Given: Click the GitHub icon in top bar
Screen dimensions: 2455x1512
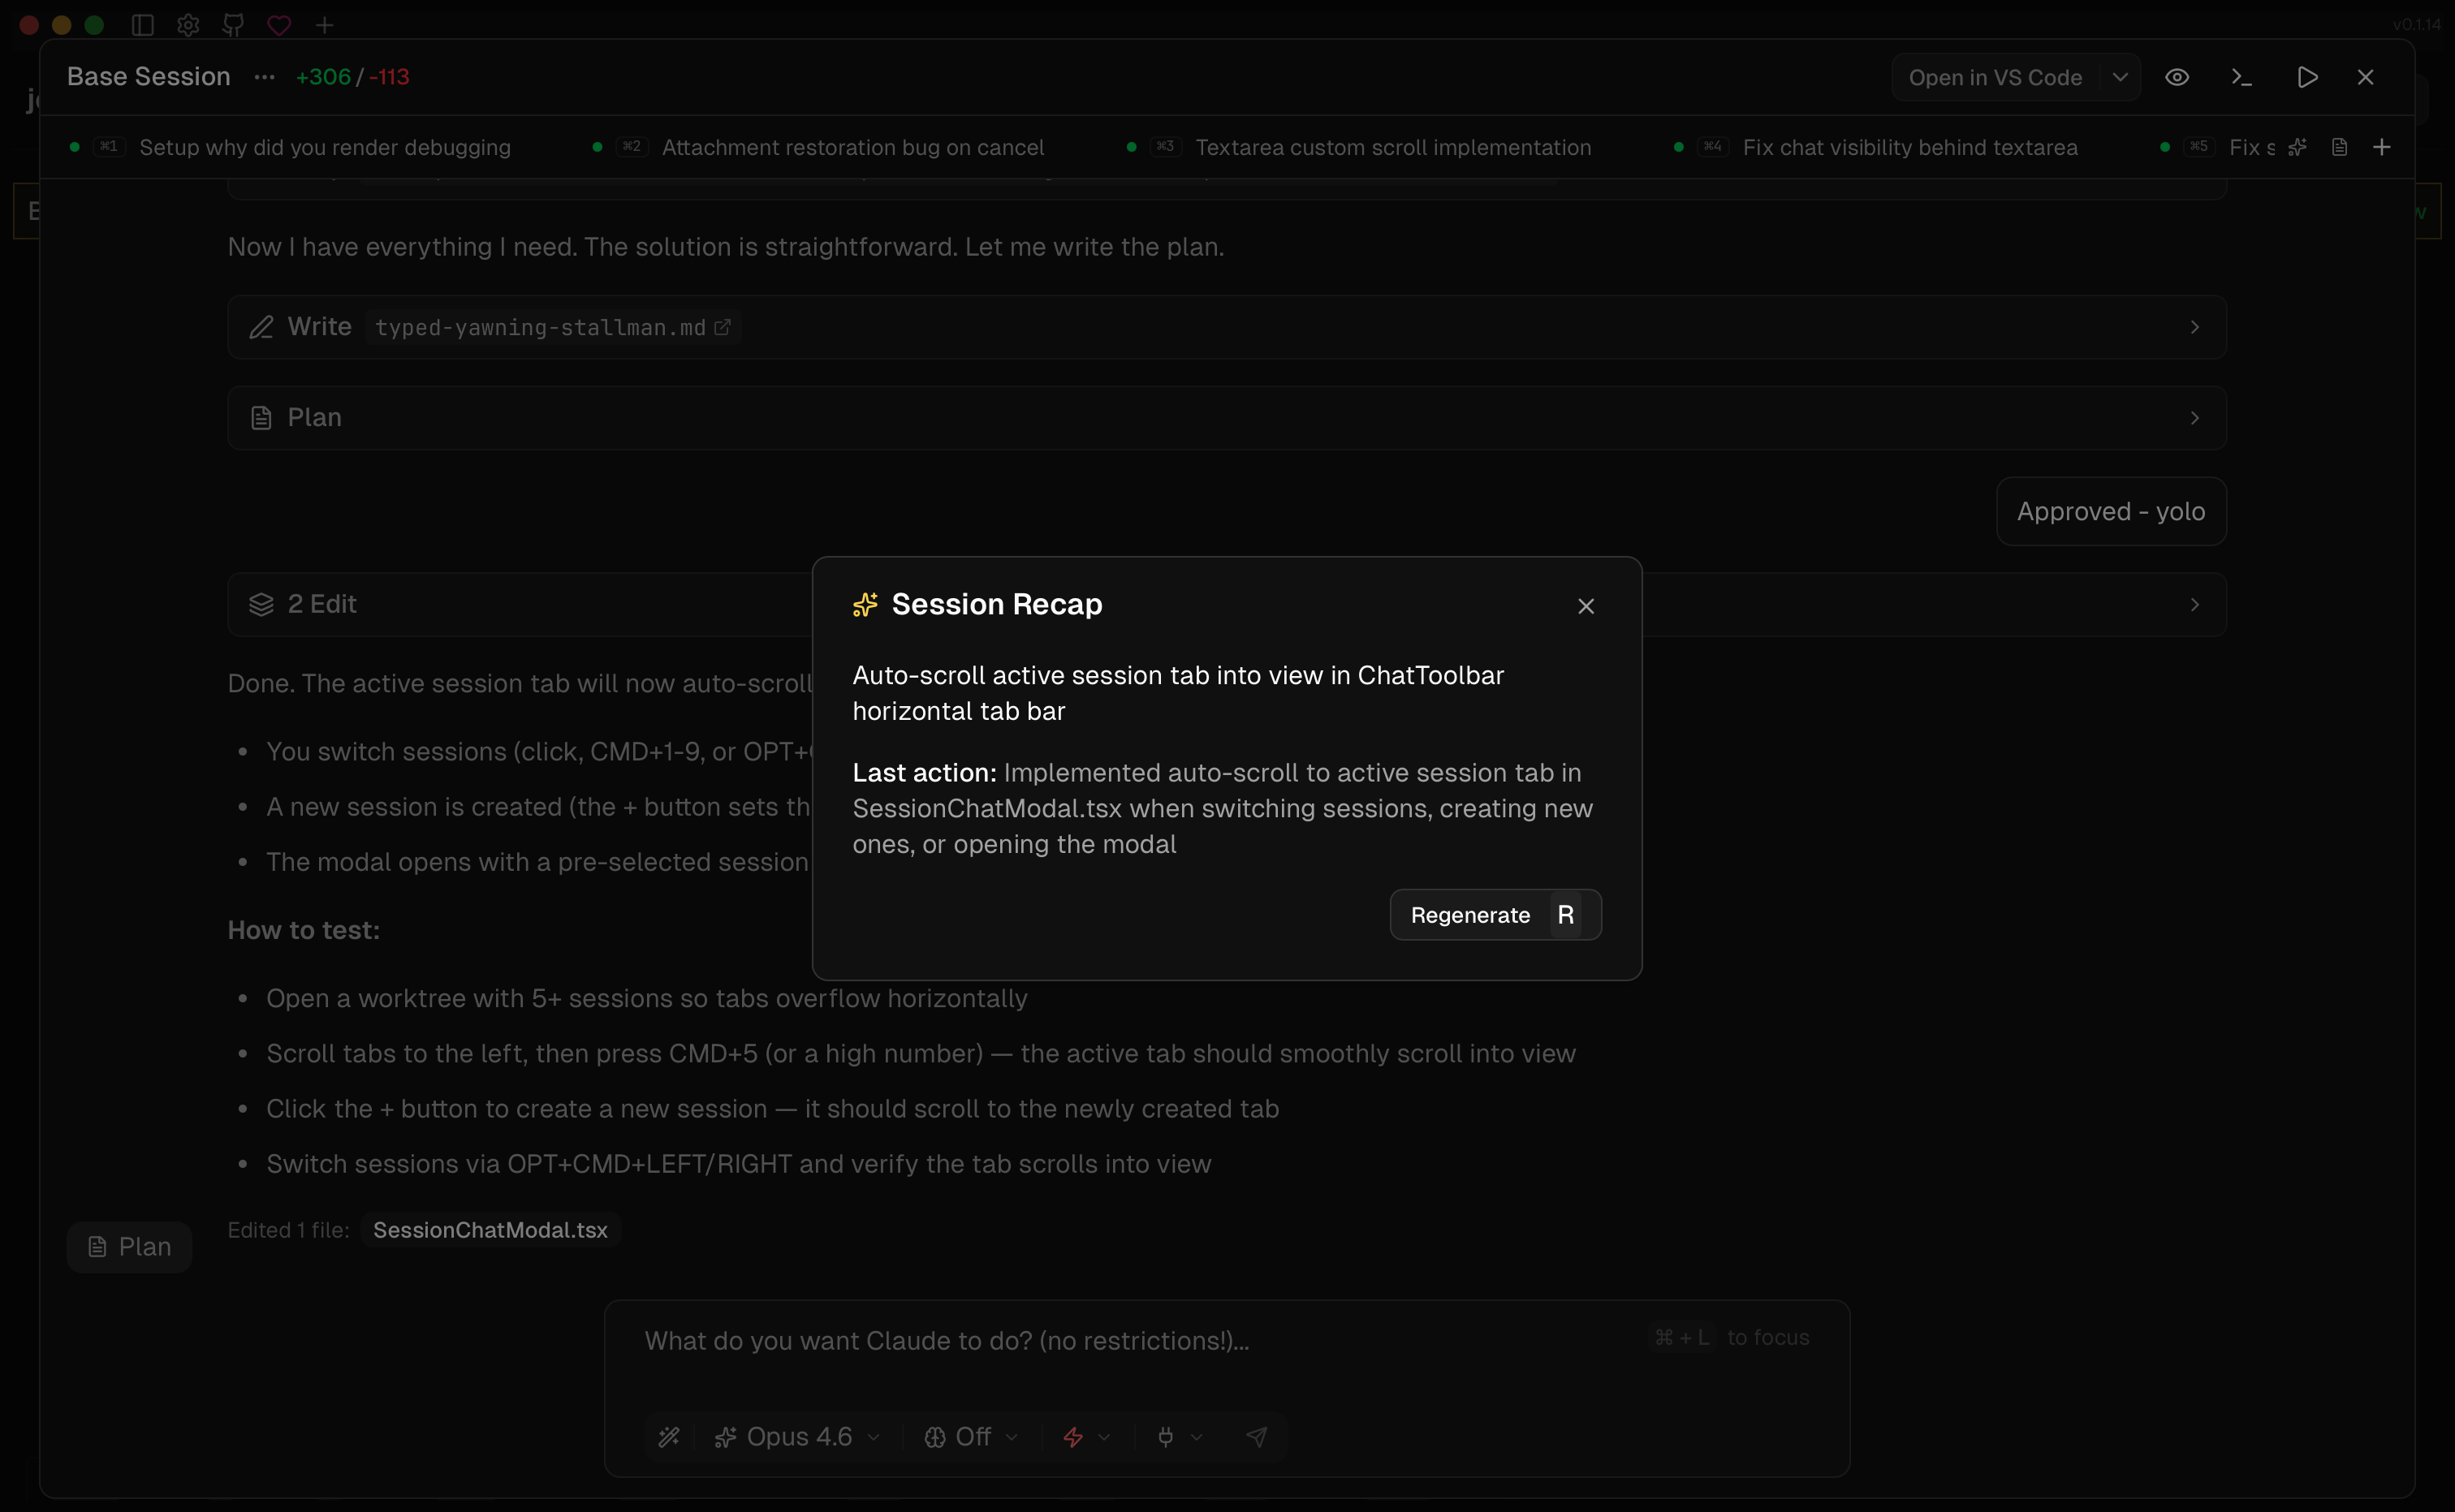Looking at the screenshot, I should pos(233,25).
